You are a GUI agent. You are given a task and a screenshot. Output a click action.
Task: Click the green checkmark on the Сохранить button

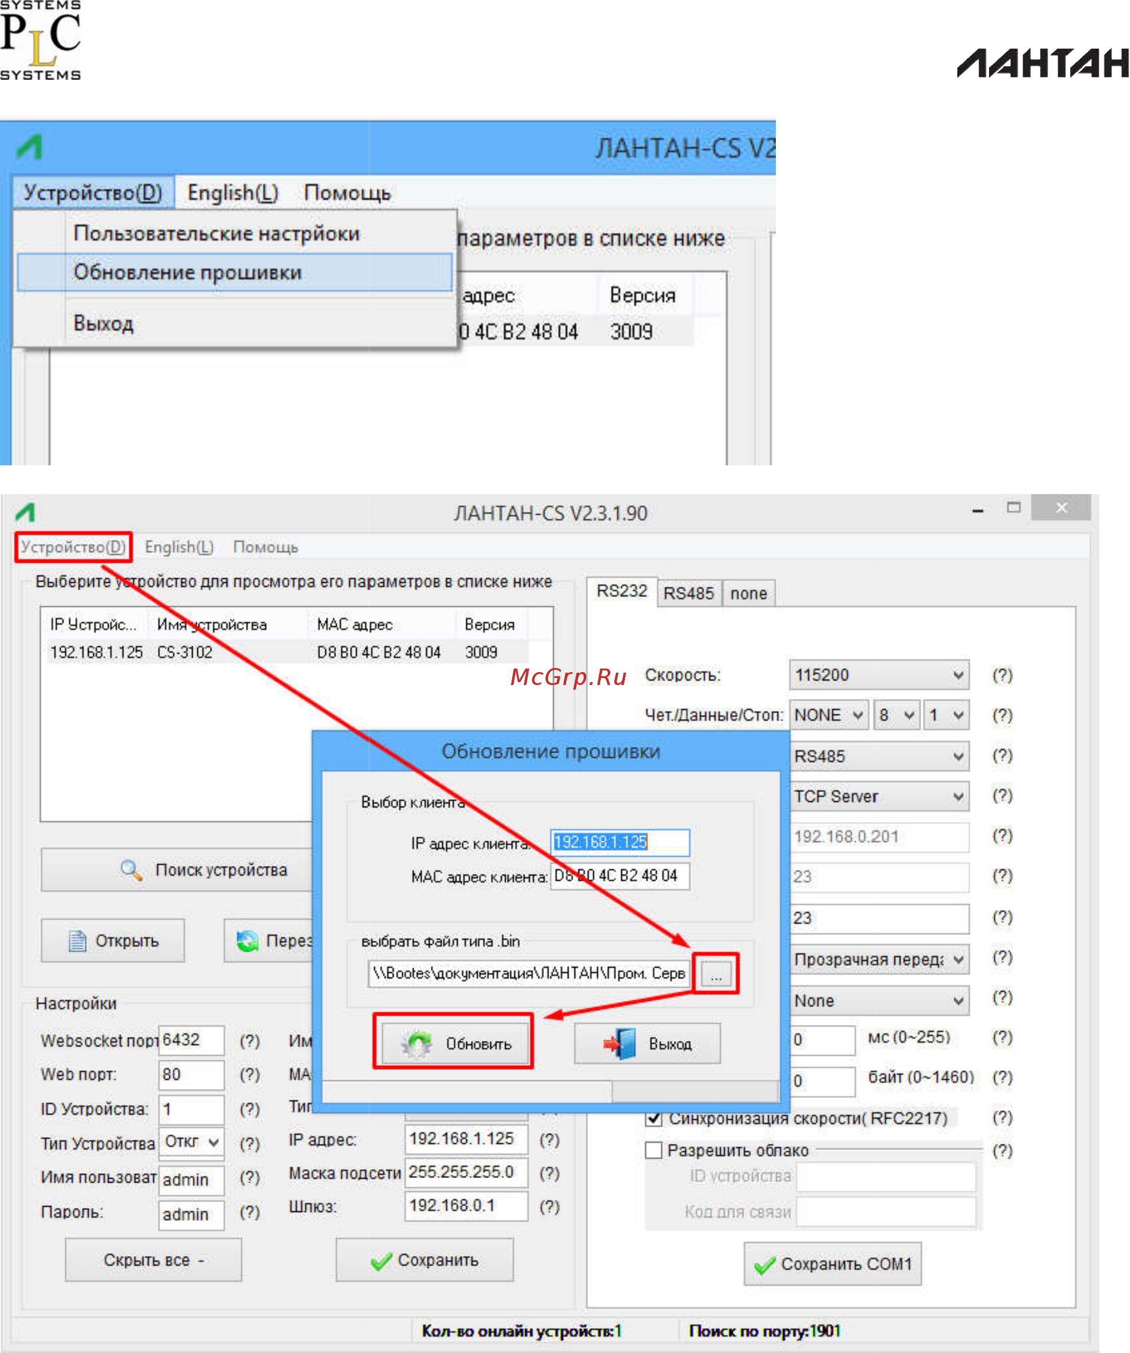click(381, 1261)
